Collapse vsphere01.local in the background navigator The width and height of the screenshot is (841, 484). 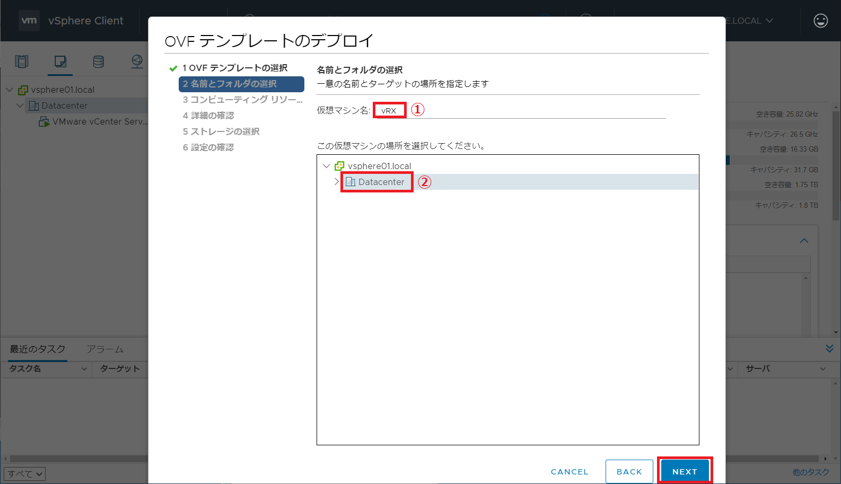[x=9, y=90]
